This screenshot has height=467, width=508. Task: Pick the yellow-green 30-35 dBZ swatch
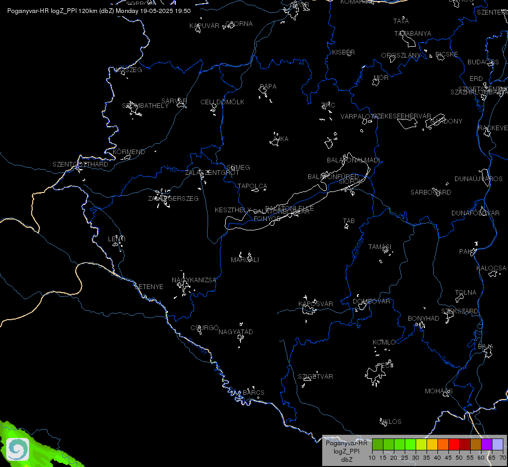pos(421,444)
